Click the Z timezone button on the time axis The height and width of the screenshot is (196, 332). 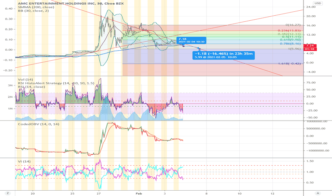click(x=7, y=193)
